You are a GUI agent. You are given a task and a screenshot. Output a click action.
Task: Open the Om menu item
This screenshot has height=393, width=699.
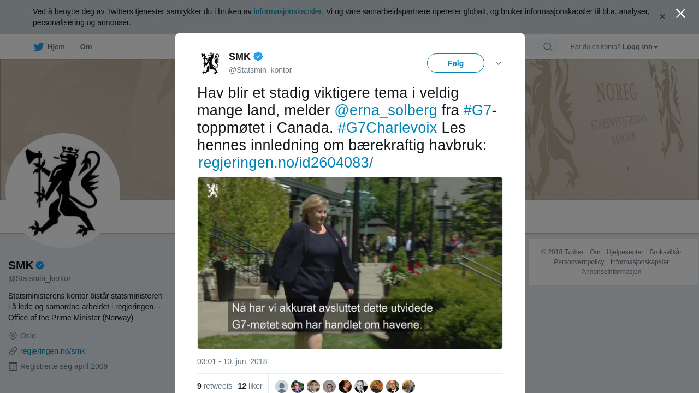point(86,47)
